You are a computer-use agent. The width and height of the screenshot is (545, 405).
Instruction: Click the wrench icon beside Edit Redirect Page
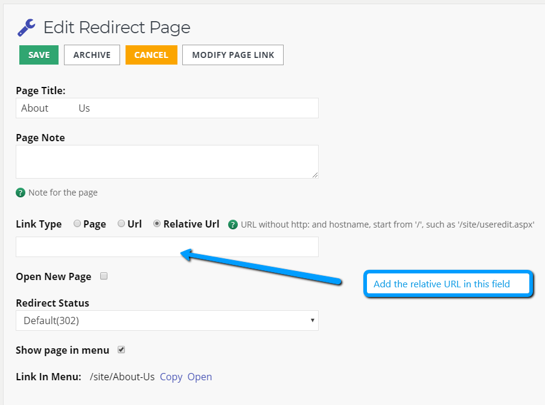click(x=27, y=28)
